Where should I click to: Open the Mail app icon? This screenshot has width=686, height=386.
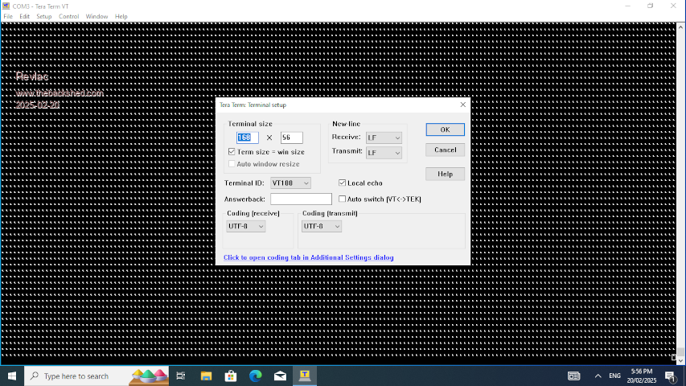click(x=280, y=376)
